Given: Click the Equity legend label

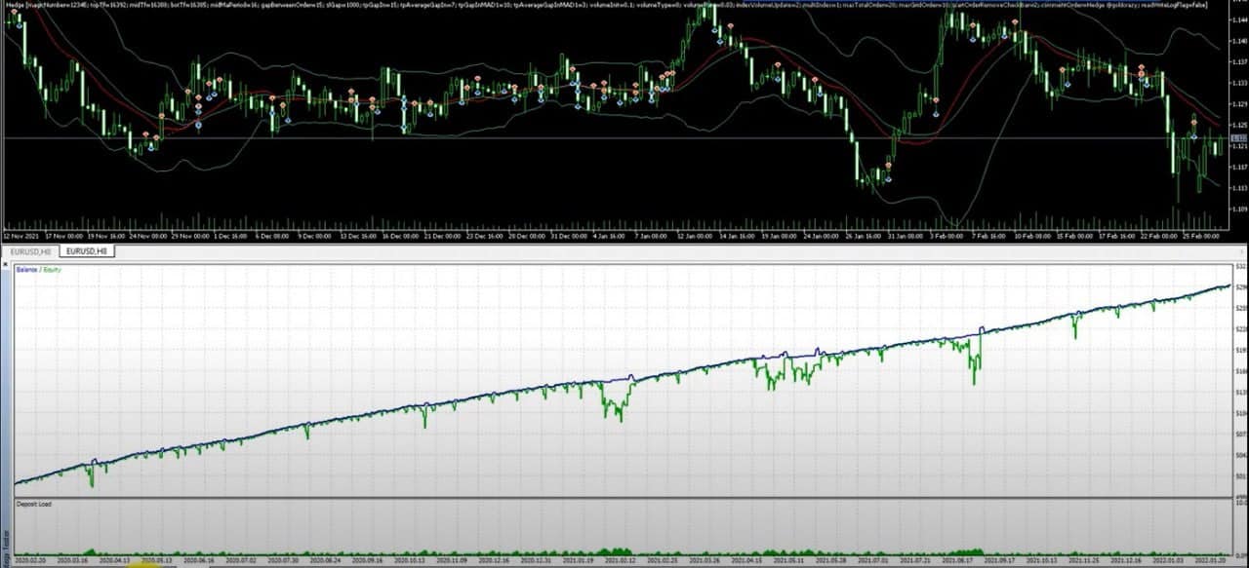Looking at the screenshot, I should 54,270.
